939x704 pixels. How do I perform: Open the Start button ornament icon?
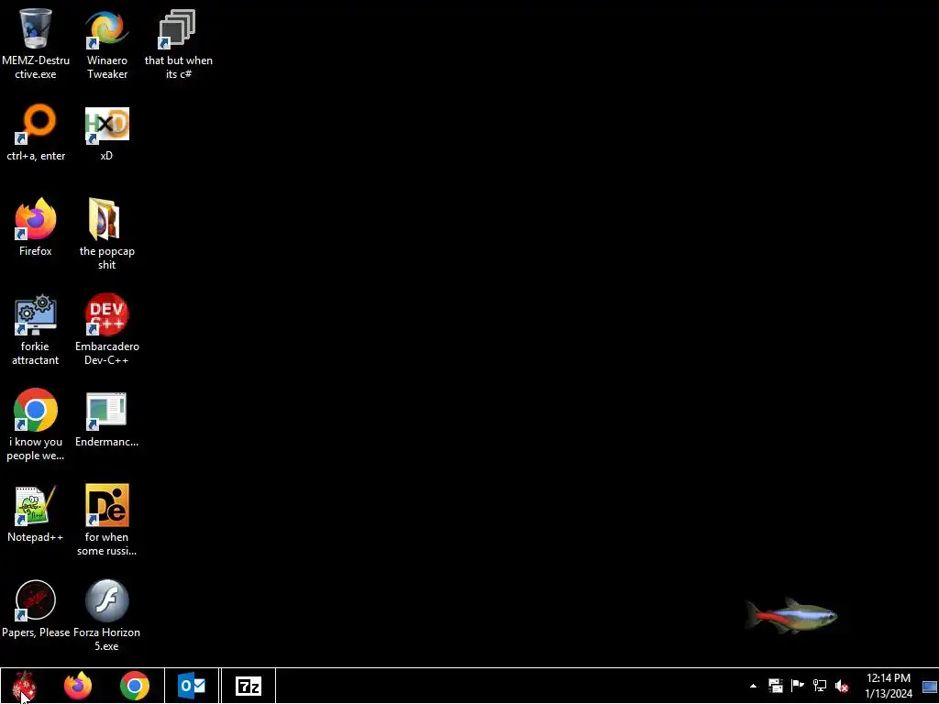coord(24,686)
